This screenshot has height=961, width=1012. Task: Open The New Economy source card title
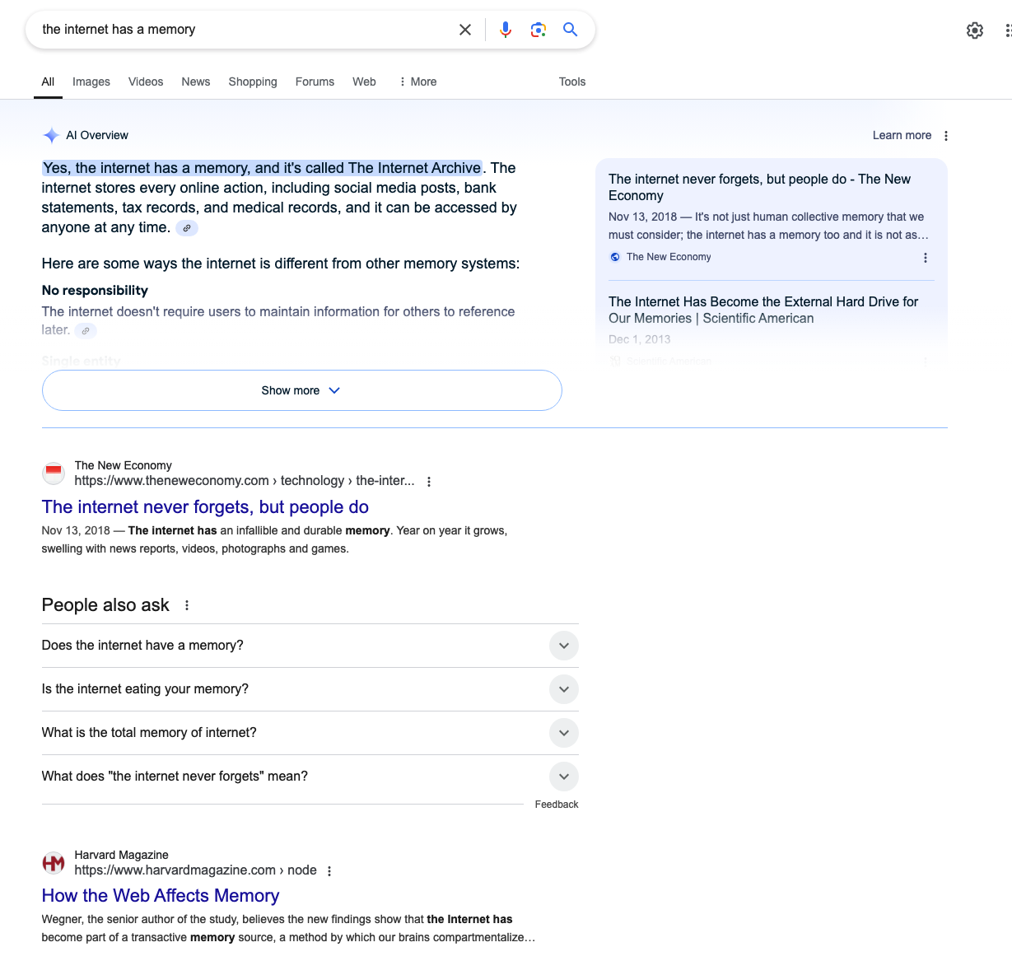click(759, 187)
